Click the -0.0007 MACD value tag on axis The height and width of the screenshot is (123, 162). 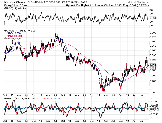coord(154,109)
